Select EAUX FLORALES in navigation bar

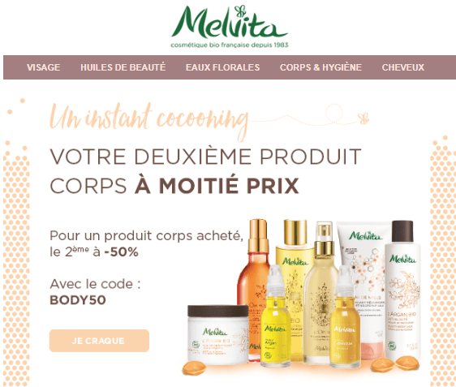[223, 67]
